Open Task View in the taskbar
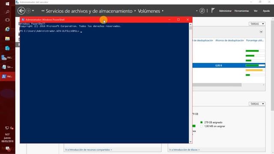The width and height of the screenshot is (274, 154). pos(7,20)
